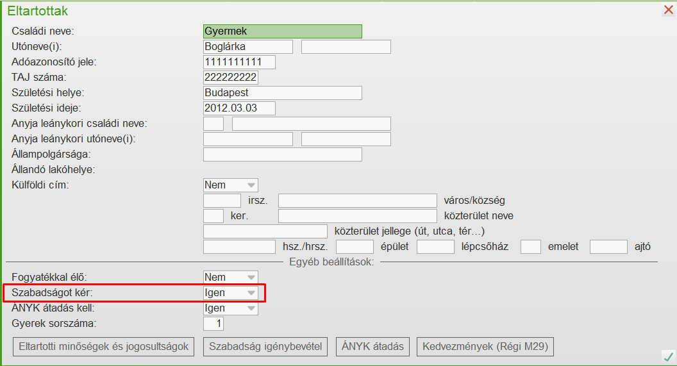Image resolution: width=677 pixels, height=366 pixels.
Task: Click the first Utóneve field containing Boglárka
Action: (x=248, y=47)
